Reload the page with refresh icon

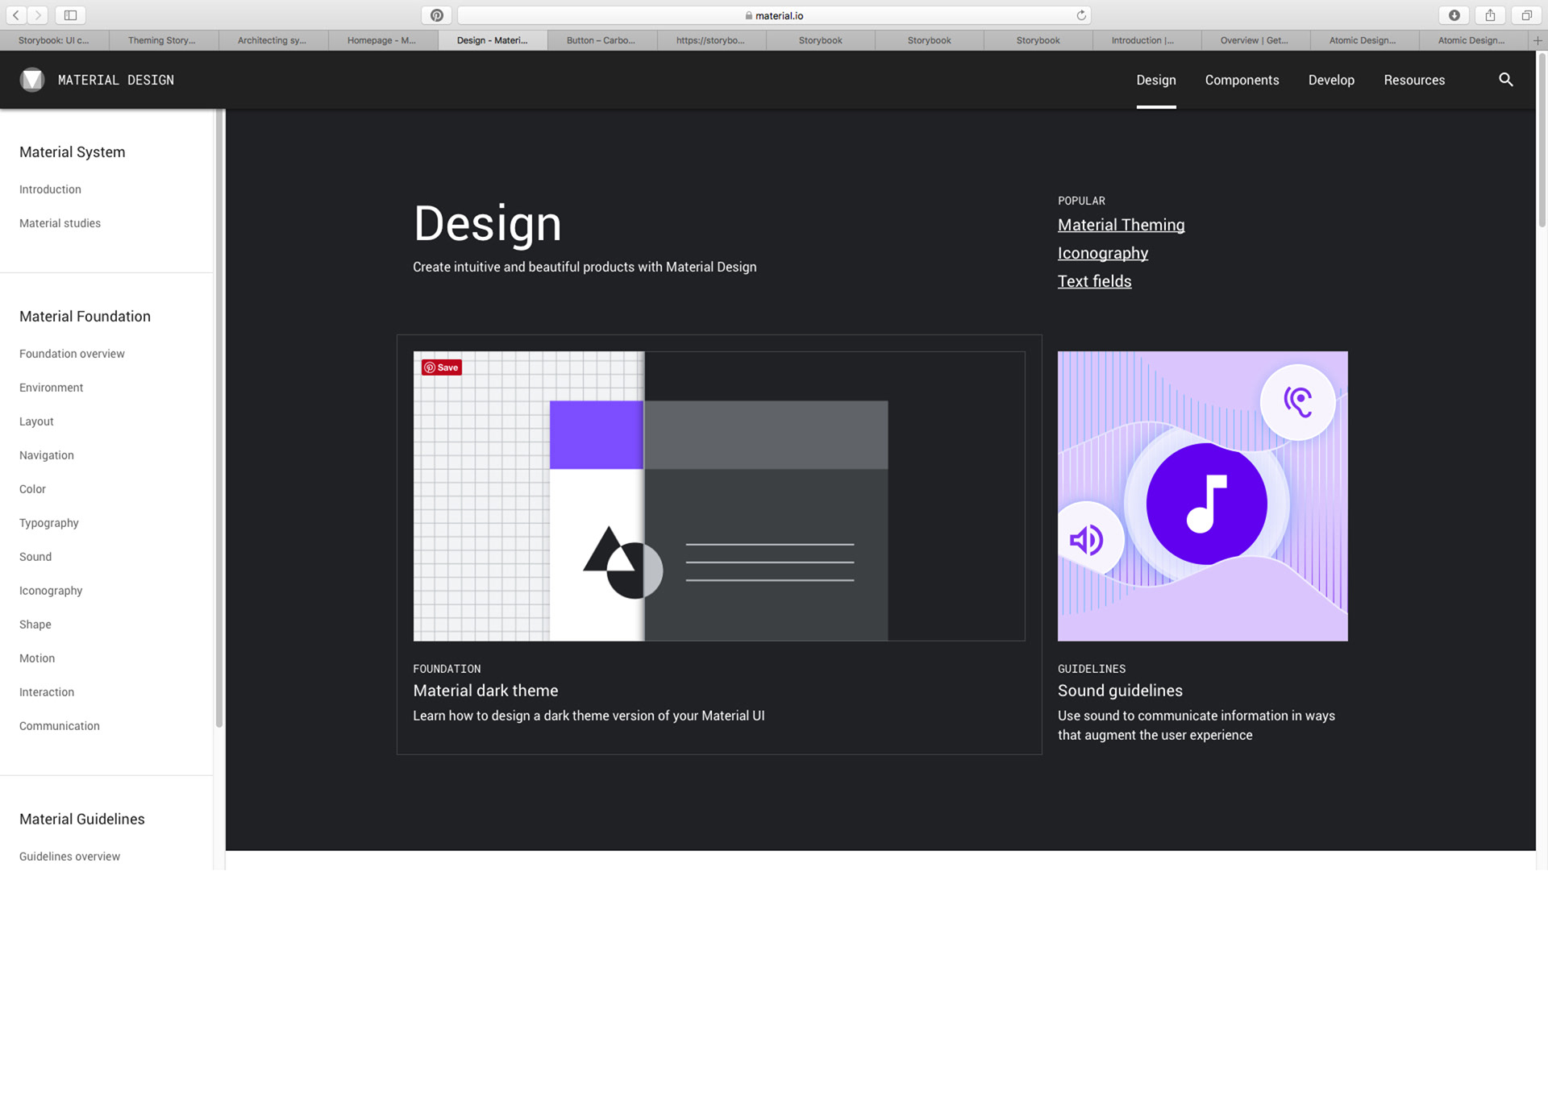pos(1081,15)
